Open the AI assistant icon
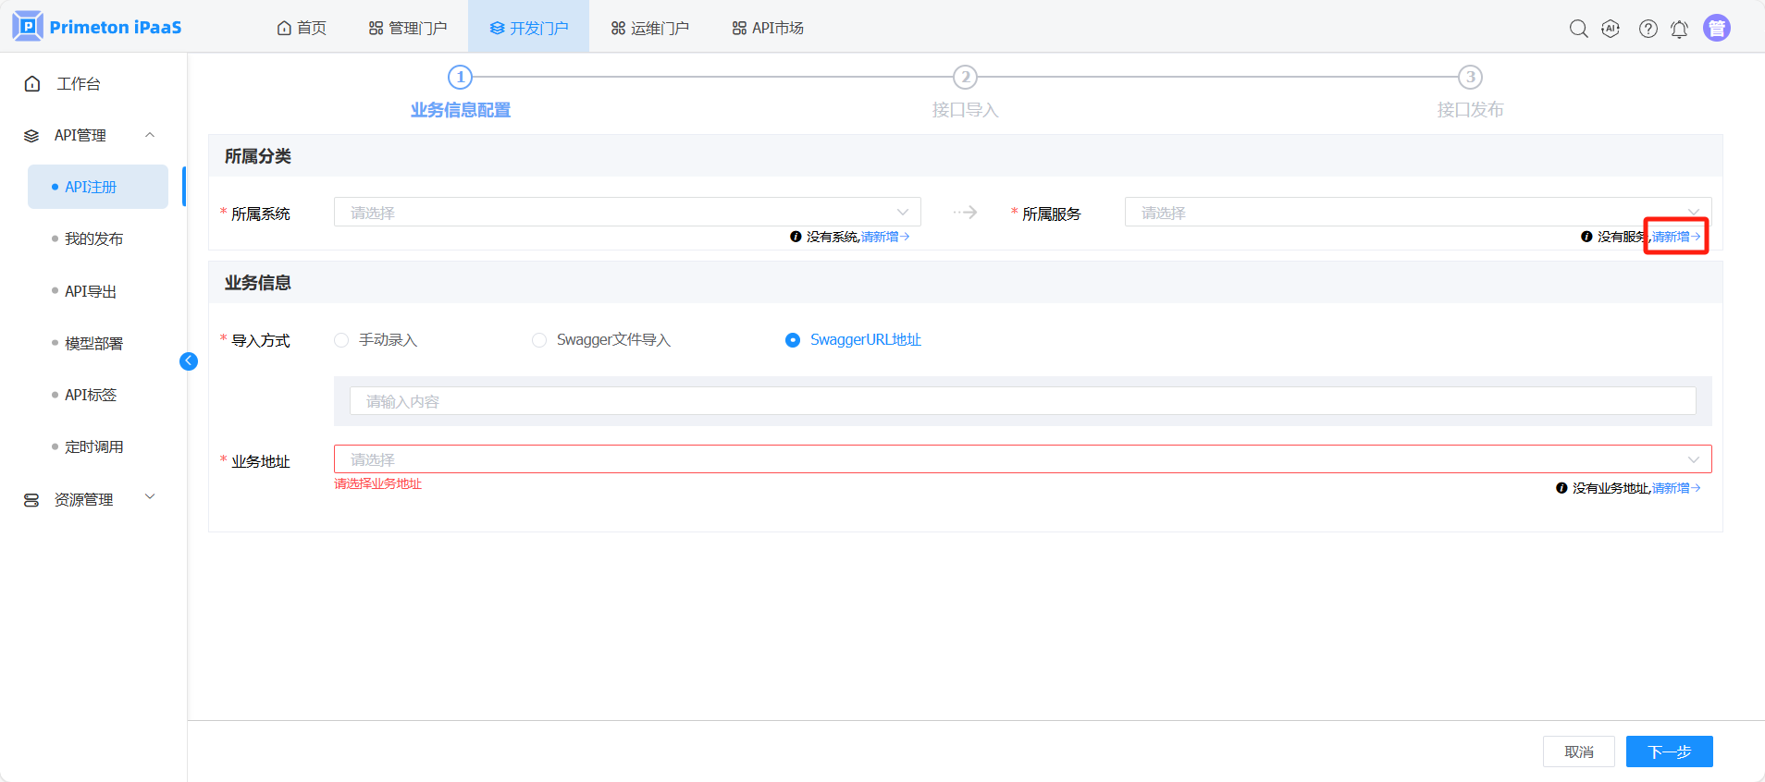The width and height of the screenshot is (1765, 782). pyautogui.click(x=1611, y=29)
